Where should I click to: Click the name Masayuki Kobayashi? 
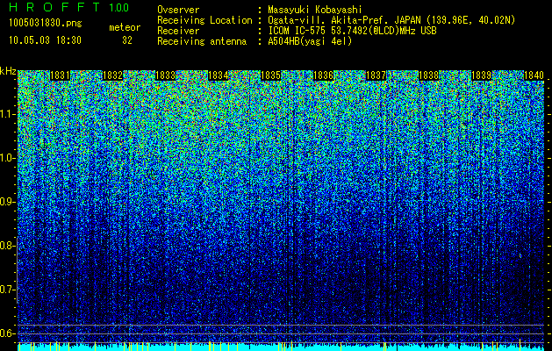(315, 10)
